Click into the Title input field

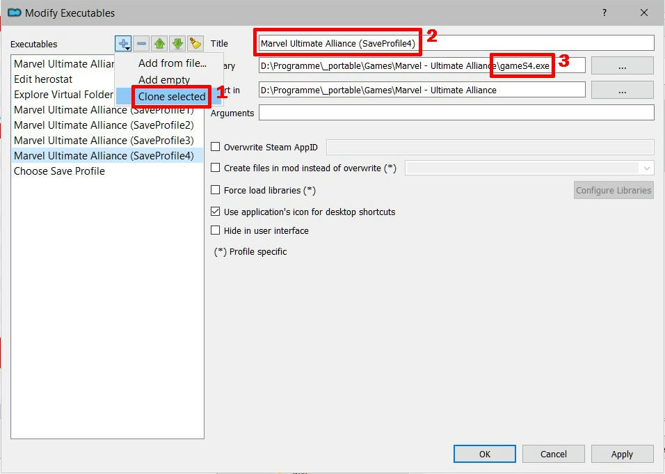[456, 43]
